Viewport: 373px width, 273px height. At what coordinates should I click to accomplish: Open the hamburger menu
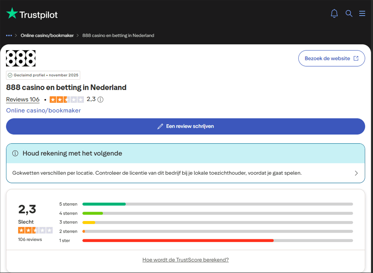(x=362, y=13)
